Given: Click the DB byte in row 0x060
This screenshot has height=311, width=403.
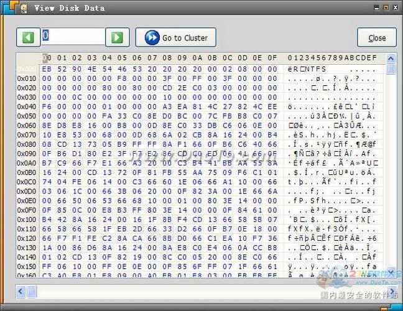Looking at the screenshot, I should click(212, 126).
